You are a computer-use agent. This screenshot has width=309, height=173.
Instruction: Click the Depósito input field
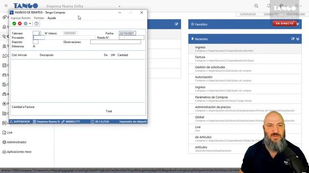36,42
